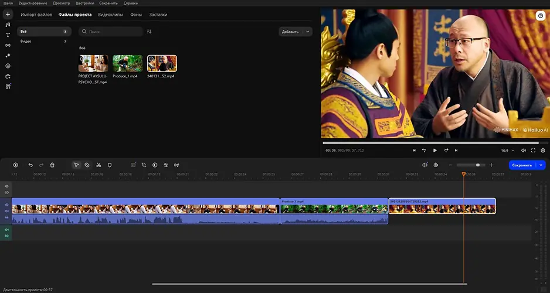Redo the last undone action
Screen dimensions: 550x293
point(42,165)
